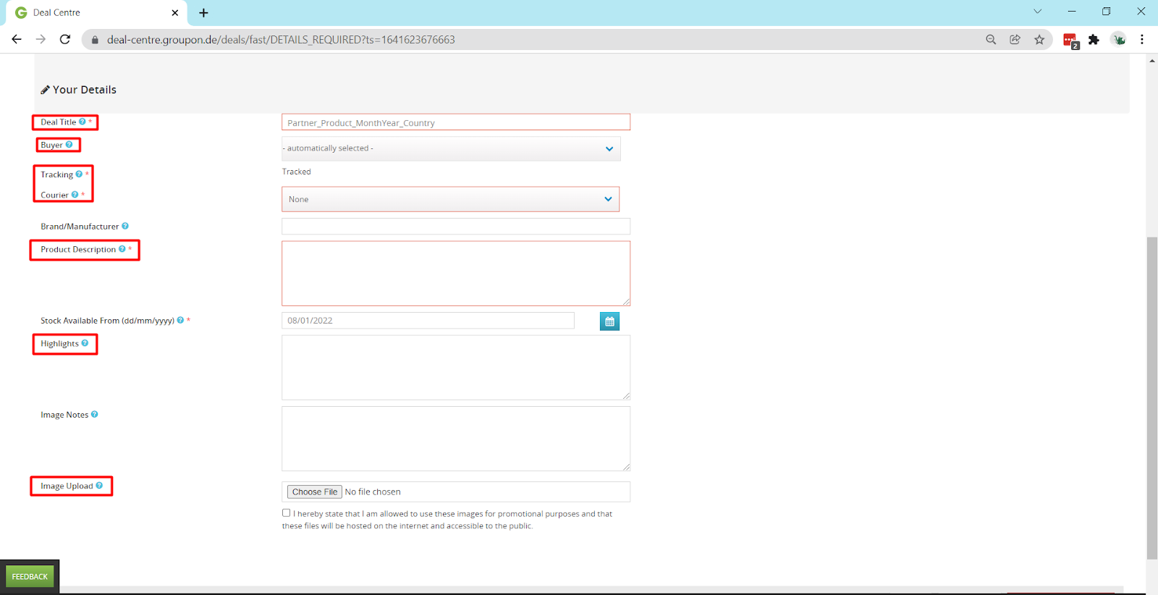Image resolution: width=1158 pixels, height=595 pixels.
Task: Click the Product Description help icon
Action: (x=122, y=249)
